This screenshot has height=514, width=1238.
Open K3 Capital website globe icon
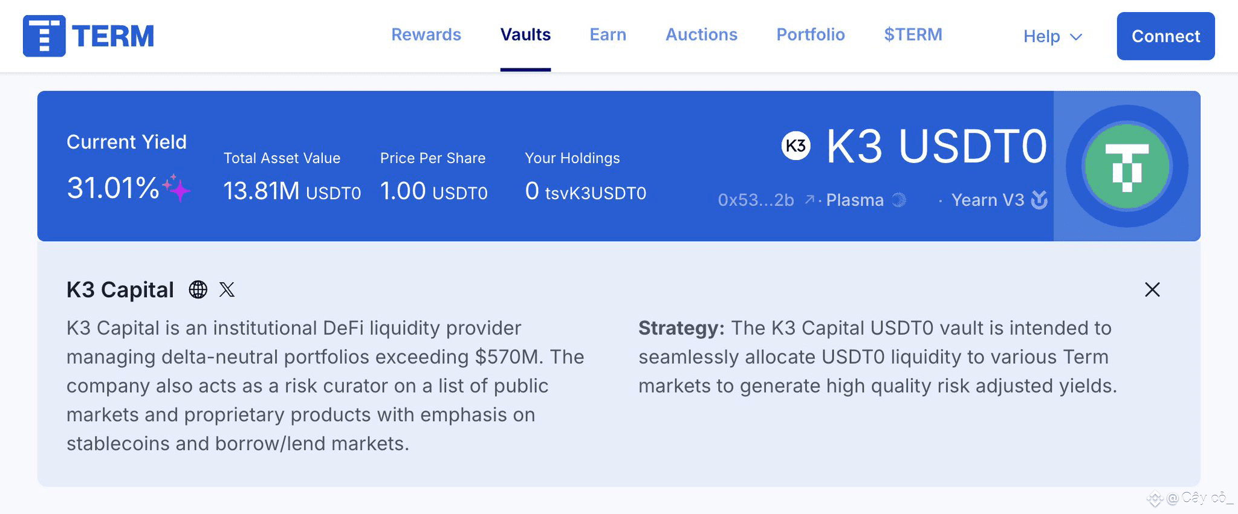pyautogui.click(x=198, y=290)
